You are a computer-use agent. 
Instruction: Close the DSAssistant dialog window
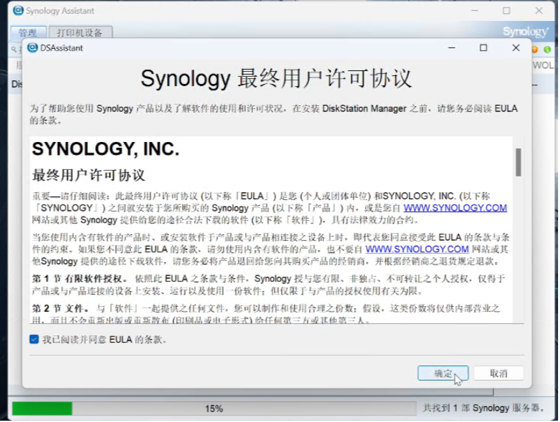coord(517,48)
